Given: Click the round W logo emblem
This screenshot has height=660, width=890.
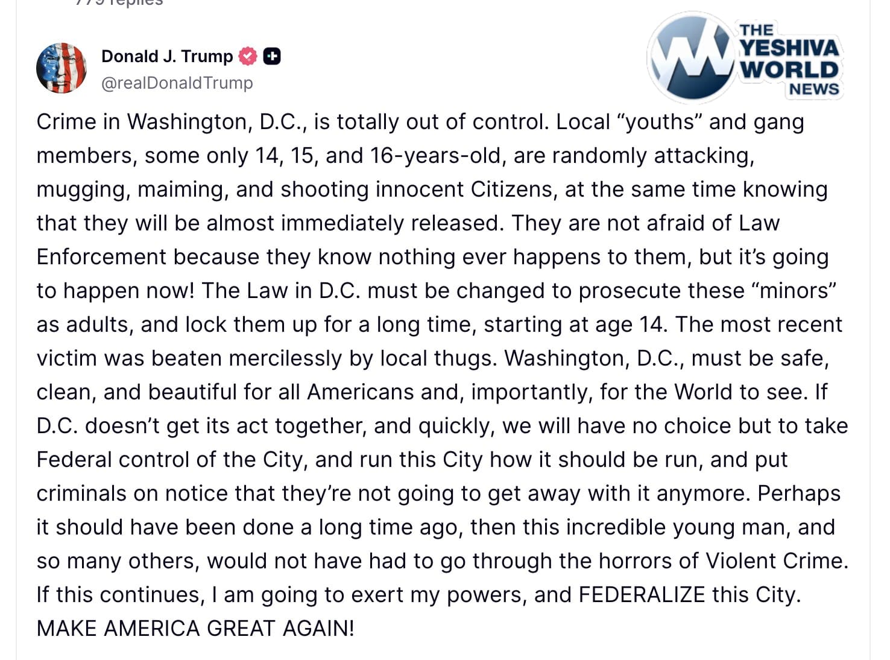Looking at the screenshot, I should [x=692, y=56].
